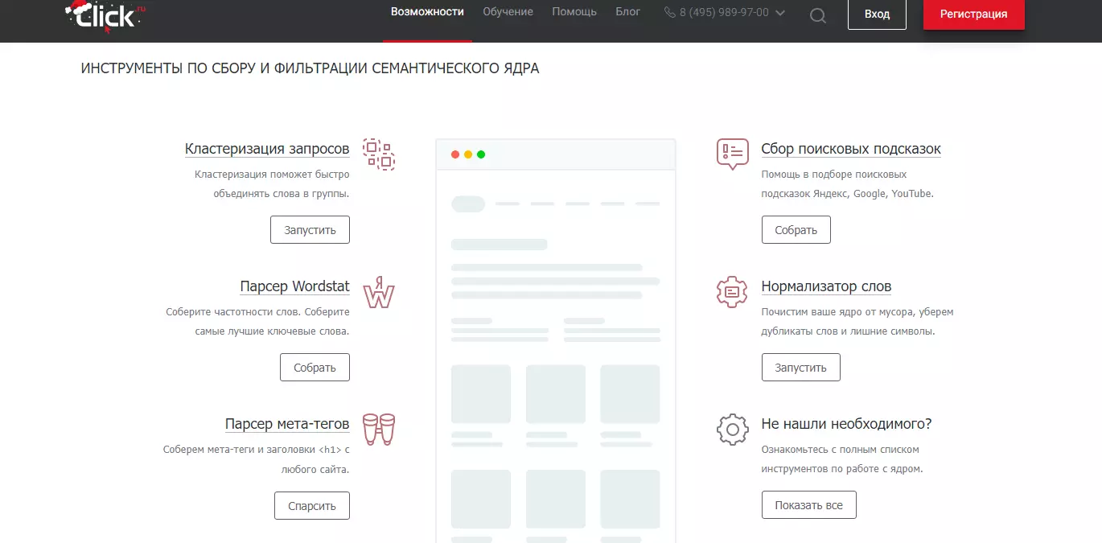
Task: Open the Кластеризация запросов link
Action: click(x=267, y=149)
